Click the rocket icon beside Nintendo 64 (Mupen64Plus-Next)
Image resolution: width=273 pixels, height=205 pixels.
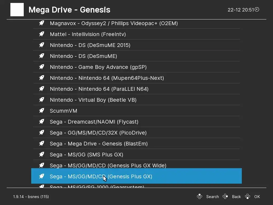coord(42,78)
